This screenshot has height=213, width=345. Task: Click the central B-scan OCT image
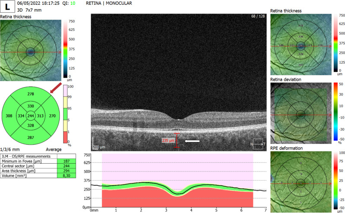(x=179, y=82)
